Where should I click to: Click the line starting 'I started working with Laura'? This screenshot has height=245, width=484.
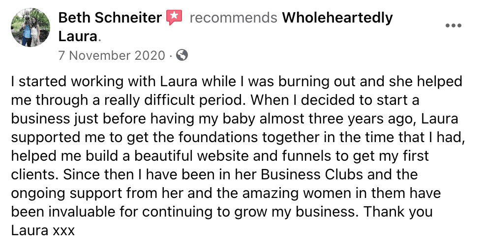(x=237, y=82)
